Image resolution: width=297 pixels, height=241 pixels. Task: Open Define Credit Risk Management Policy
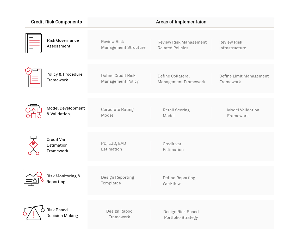120,79
